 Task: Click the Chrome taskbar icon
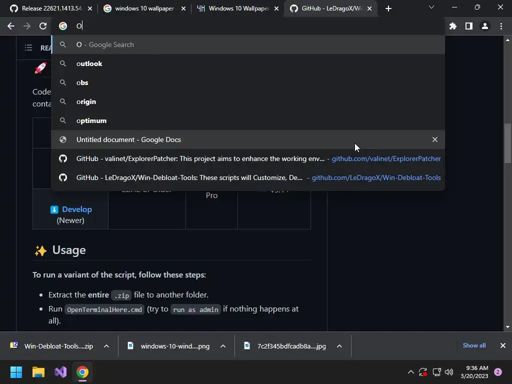coord(82,372)
